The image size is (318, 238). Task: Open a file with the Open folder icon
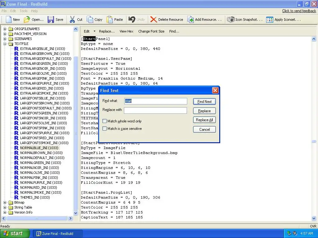click(x=27, y=20)
